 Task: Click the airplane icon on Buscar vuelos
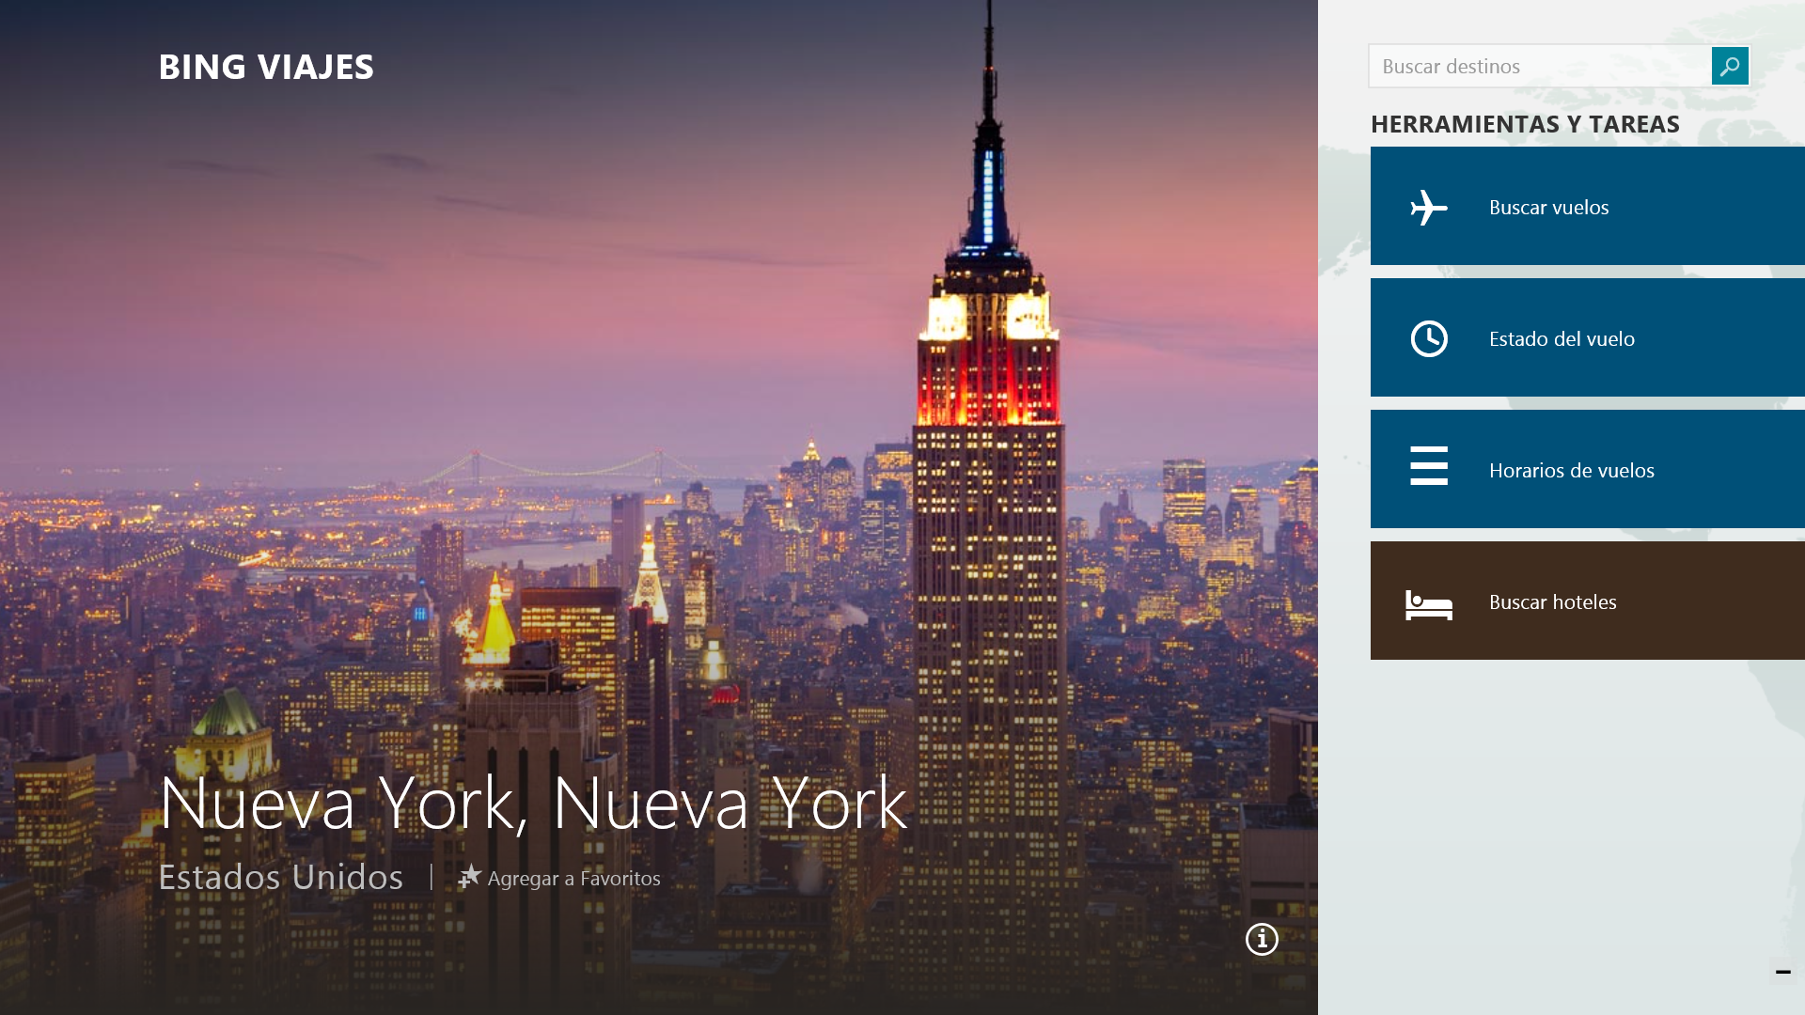[1429, 207]
